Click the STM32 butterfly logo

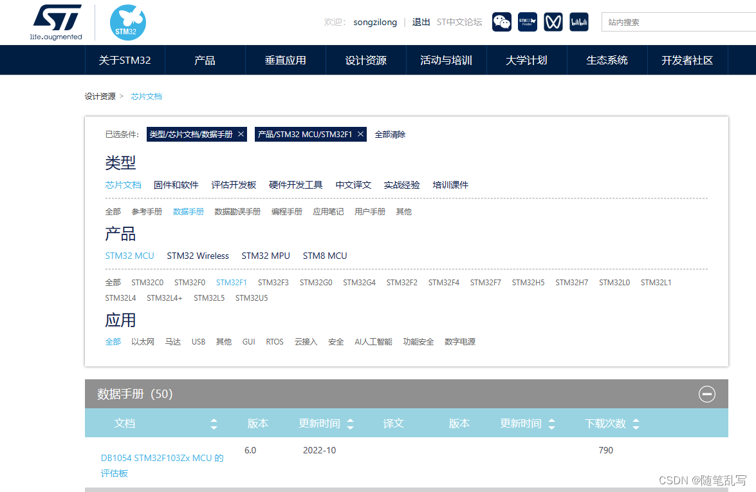coord(128,22)
